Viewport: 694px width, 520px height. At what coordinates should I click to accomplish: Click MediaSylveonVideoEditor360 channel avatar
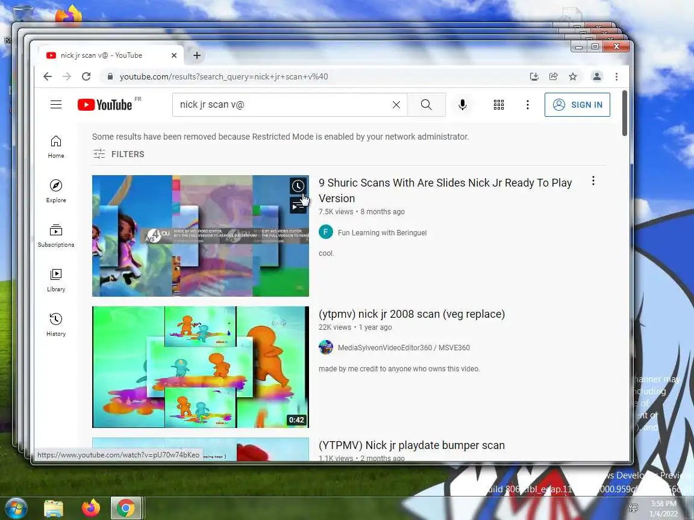click(326, 347)
